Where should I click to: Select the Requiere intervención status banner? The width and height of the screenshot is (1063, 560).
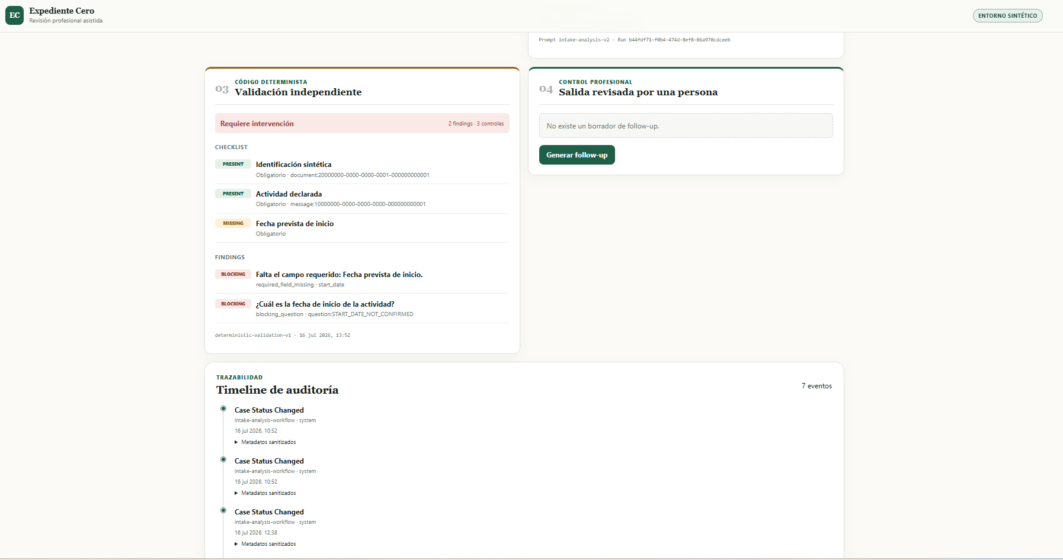[362, 123]
